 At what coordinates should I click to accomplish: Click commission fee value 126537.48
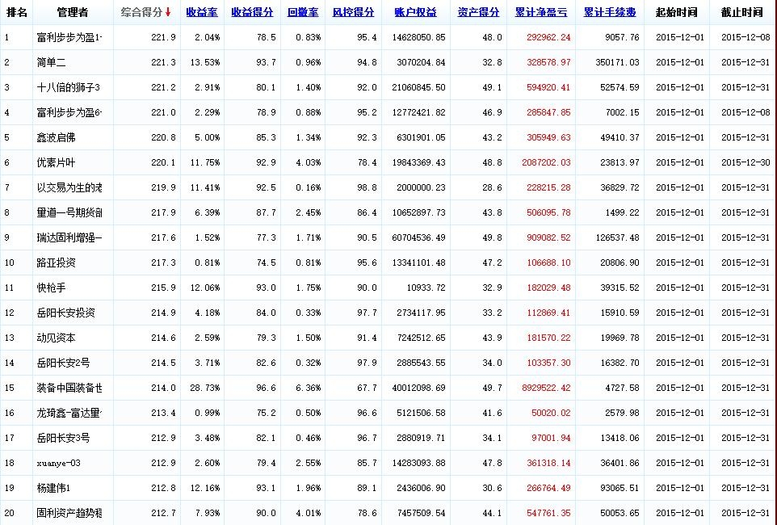click(x=617, y=237)
